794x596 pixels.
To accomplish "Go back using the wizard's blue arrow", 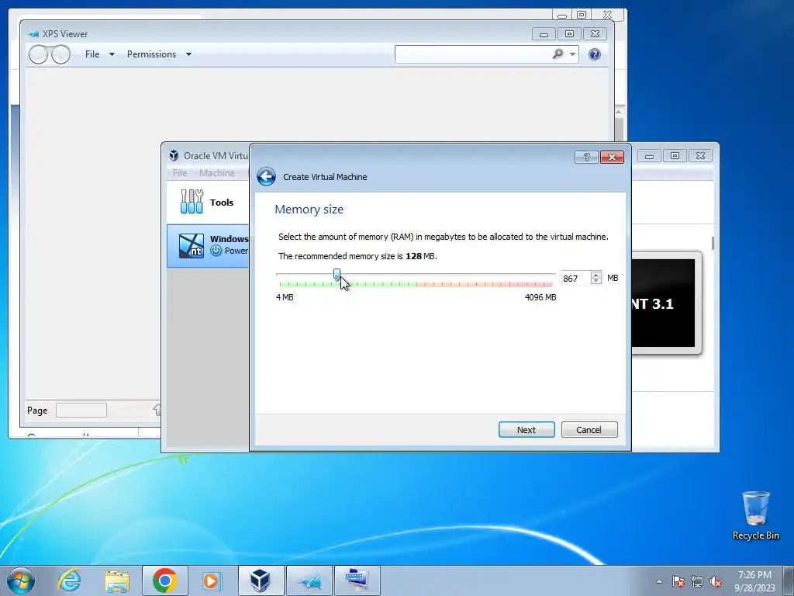I will click(x=266, y=177).
